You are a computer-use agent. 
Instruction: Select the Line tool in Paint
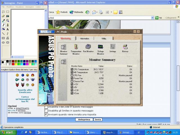pyautogui.click(x=3, y=34)
